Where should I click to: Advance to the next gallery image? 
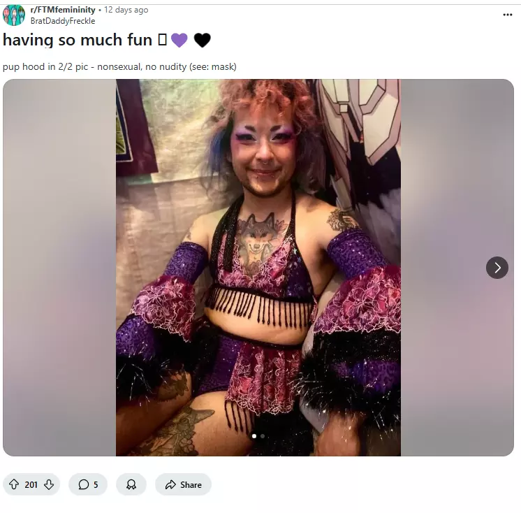tap(497, 267)
